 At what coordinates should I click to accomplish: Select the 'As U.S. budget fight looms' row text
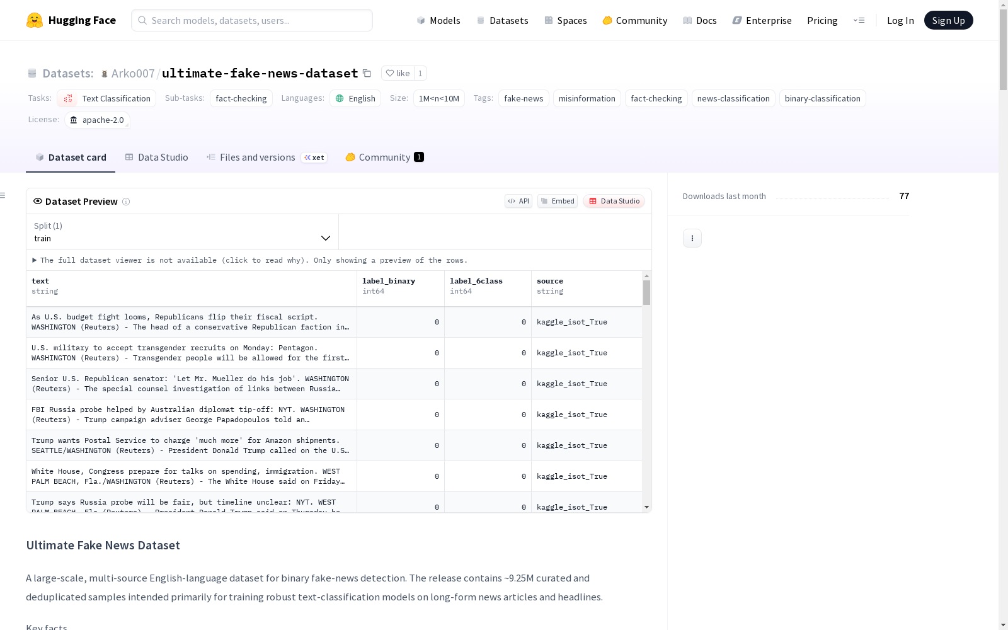click(x=190, y=322)
